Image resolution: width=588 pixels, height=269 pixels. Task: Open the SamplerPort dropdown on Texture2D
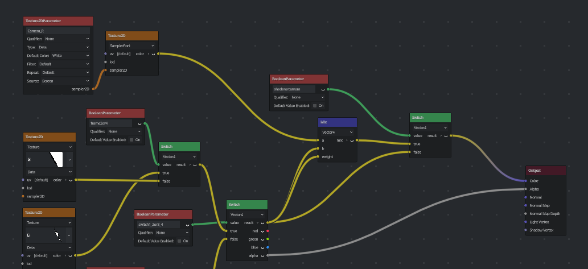[x=132, y=45]
